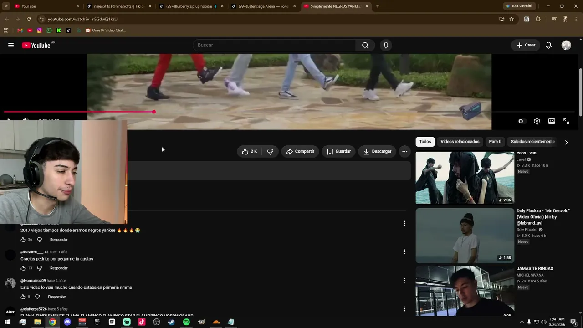Click the YouTube search field
Image resolution: width=583 pixels, height=328 pixels.
pyautogui.click(x=274, y=45)
